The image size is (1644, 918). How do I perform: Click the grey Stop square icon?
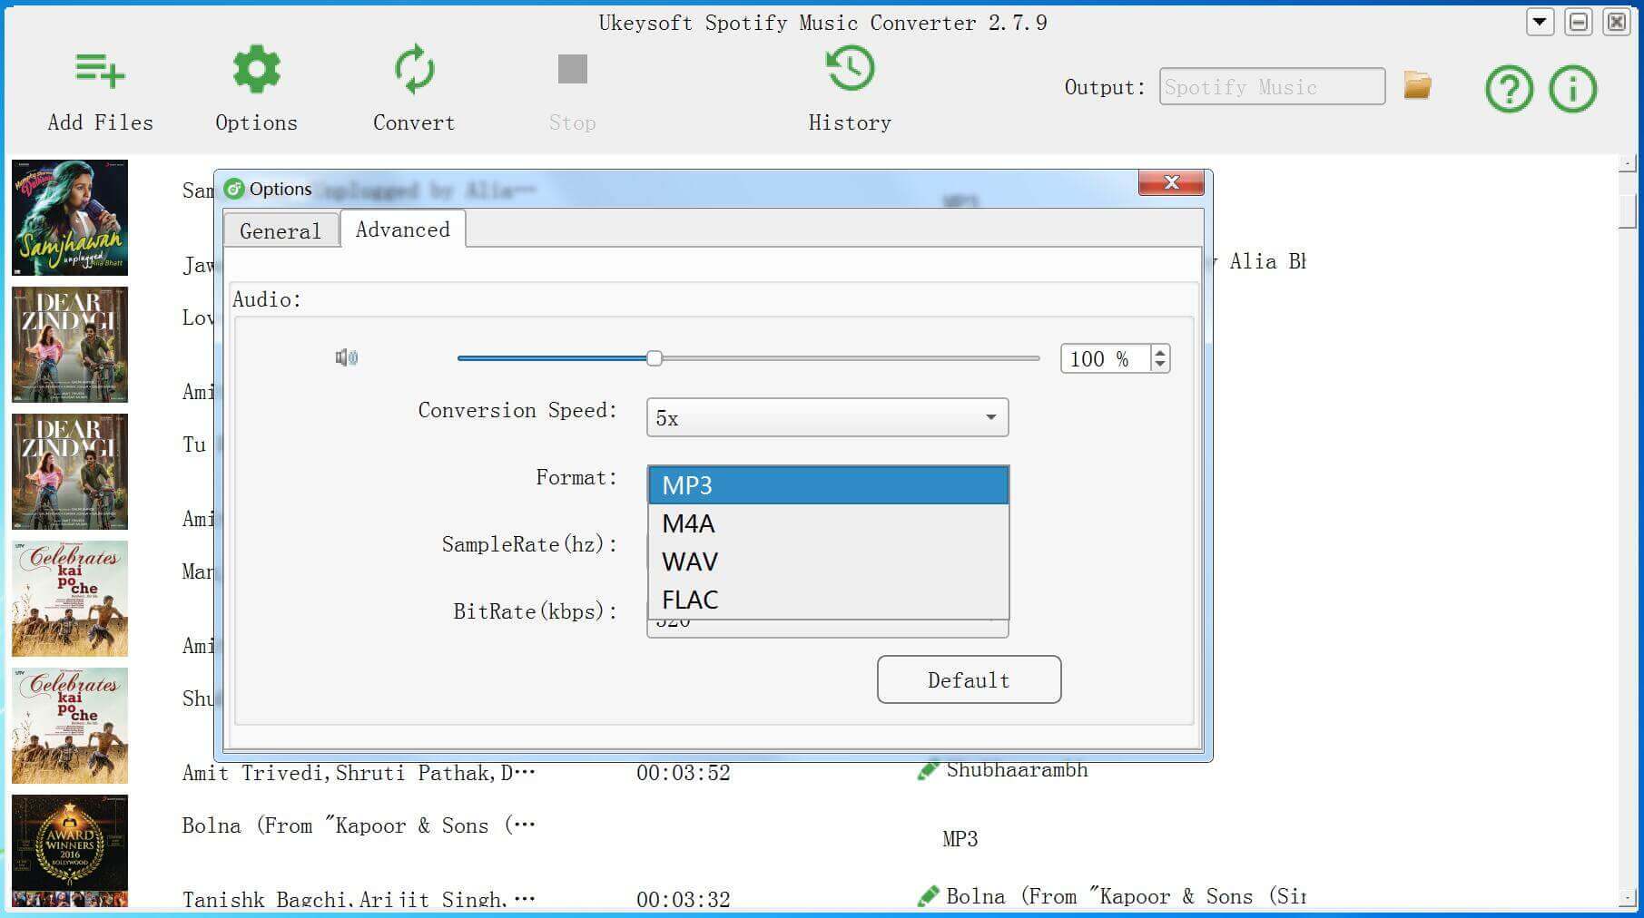(572, 69)
